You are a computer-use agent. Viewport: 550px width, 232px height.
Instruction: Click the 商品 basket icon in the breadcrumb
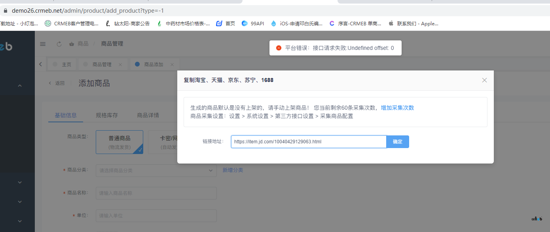point(72,44)
